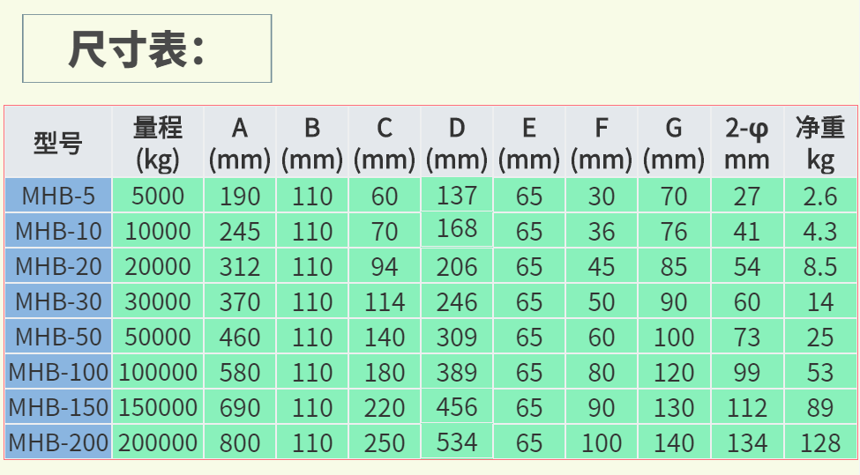Image resolution: width=860 pixels, height=475 pixels.
Task: Select the 250 value in column C
Action: 385,442
